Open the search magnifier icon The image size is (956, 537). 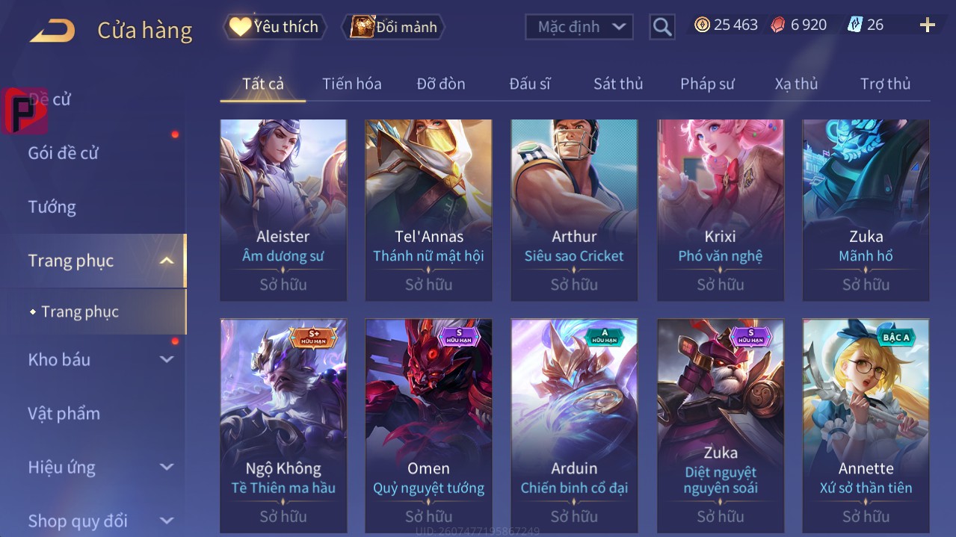click(x=662, y=27)
